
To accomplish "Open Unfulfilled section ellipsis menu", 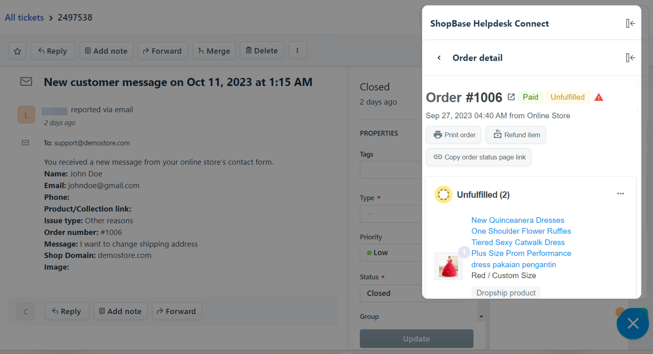I will (x=620, y=194).
